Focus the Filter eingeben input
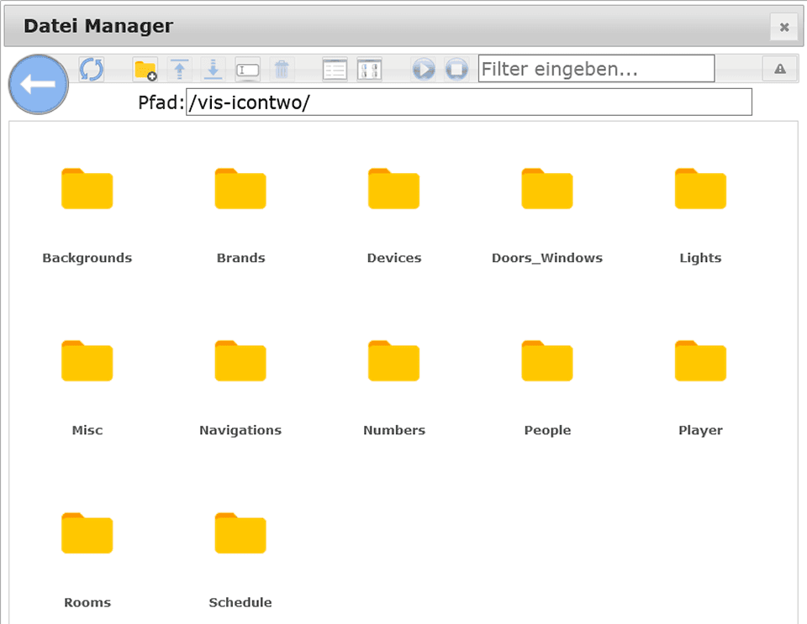The image size is (807, 624). (x=597, y=68)
